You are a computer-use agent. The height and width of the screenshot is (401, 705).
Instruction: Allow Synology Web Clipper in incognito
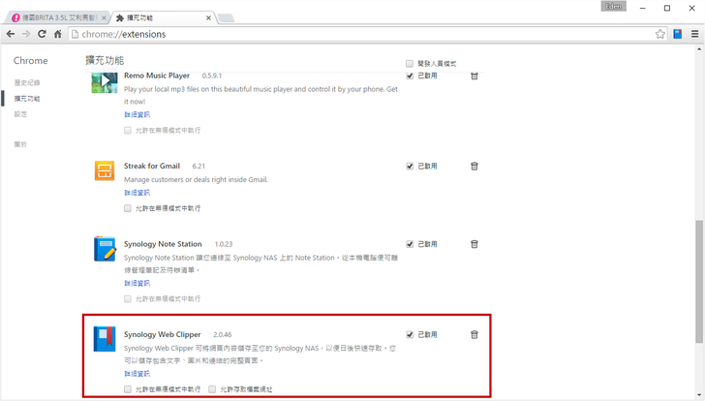point(128,389)
